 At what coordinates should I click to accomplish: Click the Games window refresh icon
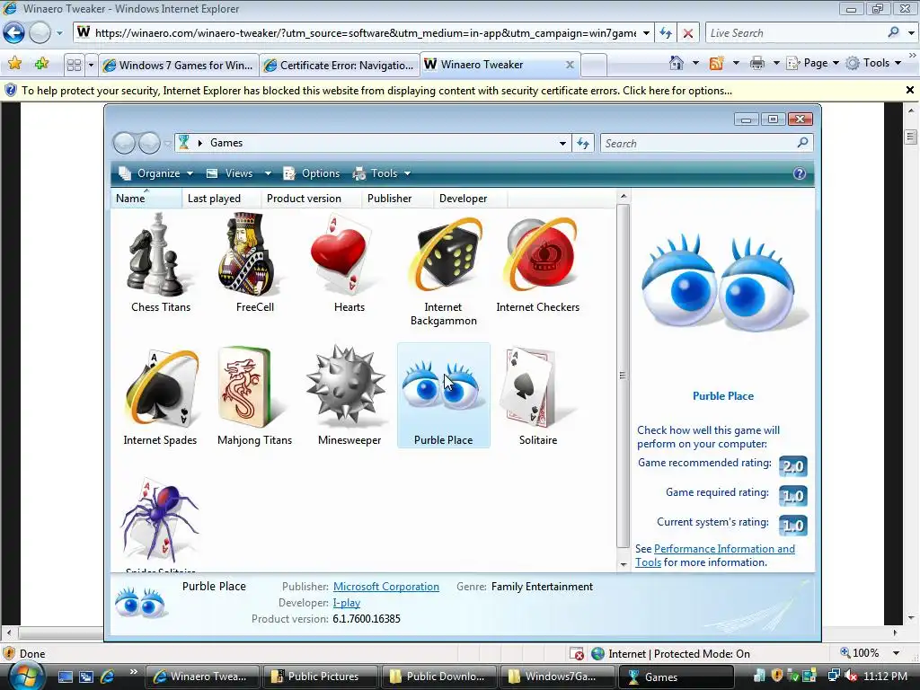click(582, 143)
